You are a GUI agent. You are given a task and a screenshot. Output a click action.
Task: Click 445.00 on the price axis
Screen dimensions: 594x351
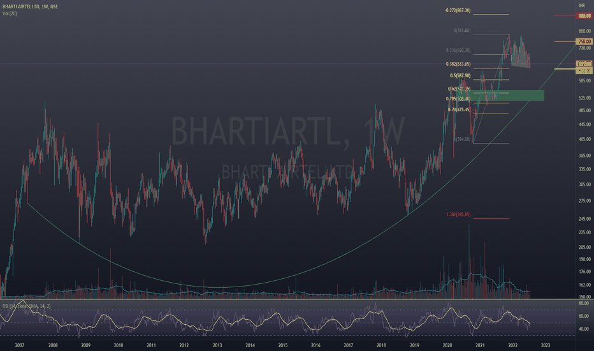click(584, 124)
